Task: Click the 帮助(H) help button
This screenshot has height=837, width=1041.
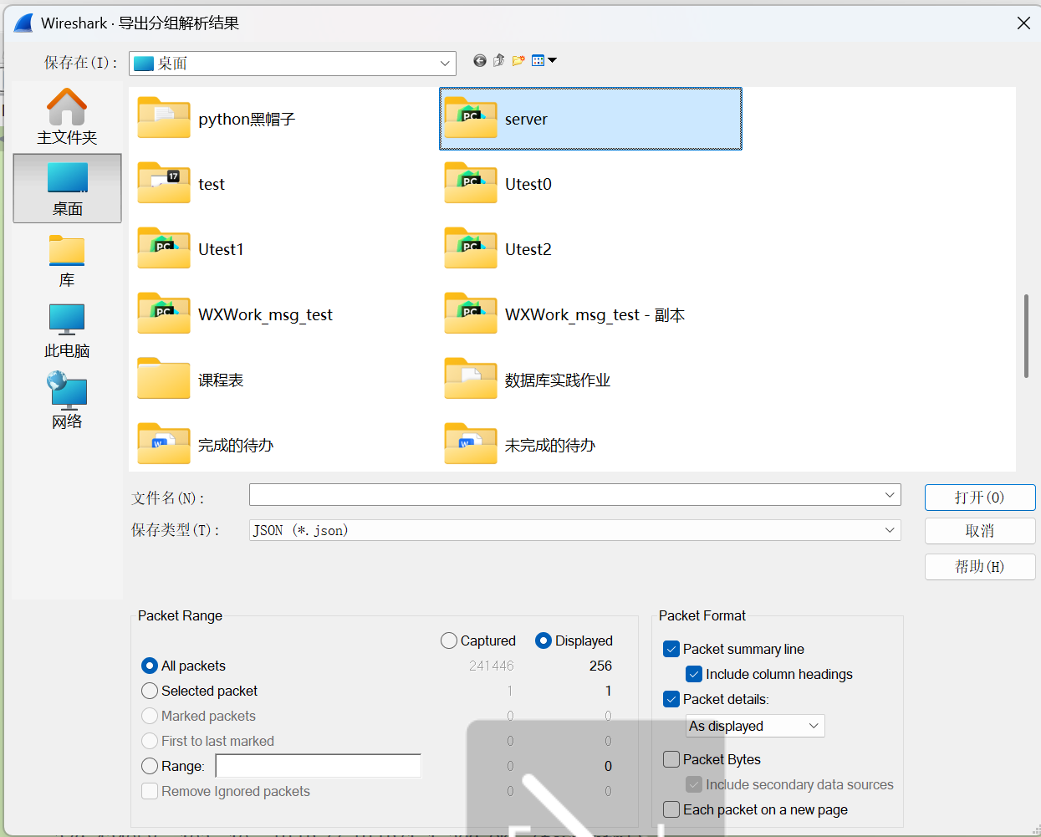Action: [980, 567]
